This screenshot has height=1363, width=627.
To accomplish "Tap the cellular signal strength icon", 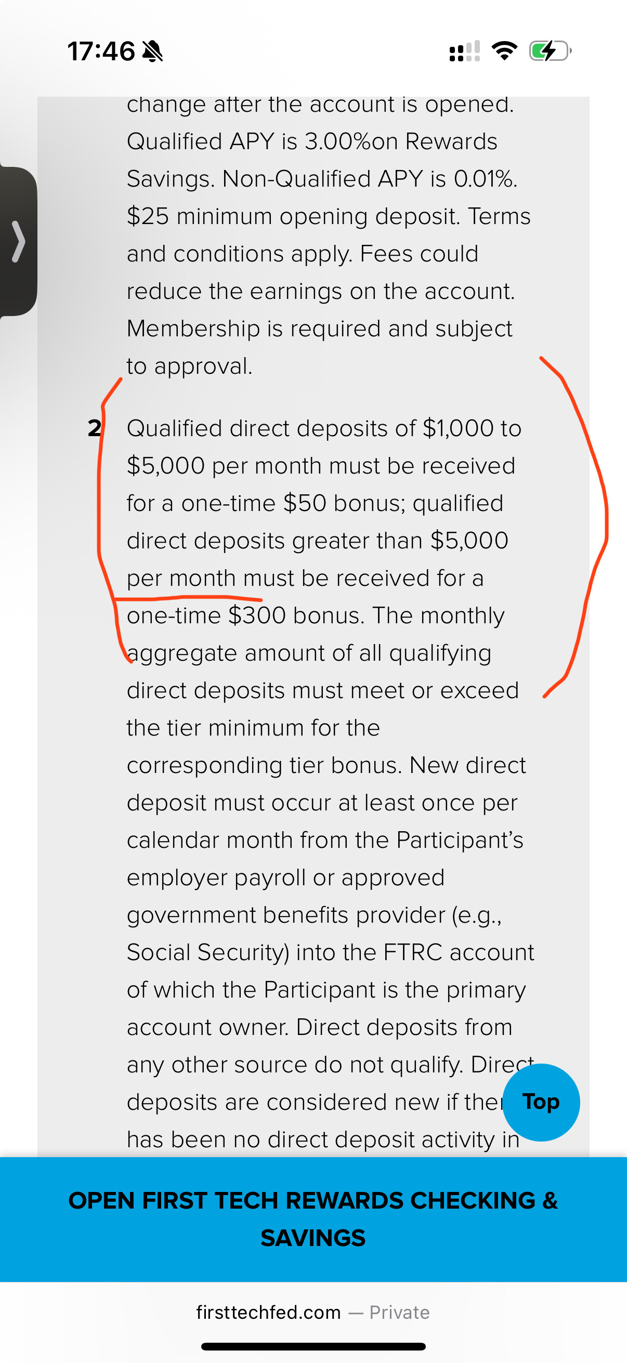I will [464, 51].
